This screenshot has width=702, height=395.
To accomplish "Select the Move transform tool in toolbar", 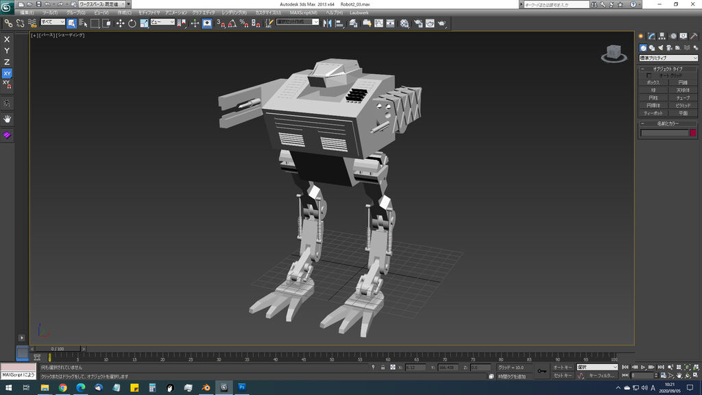I will (x=120, y=23).
